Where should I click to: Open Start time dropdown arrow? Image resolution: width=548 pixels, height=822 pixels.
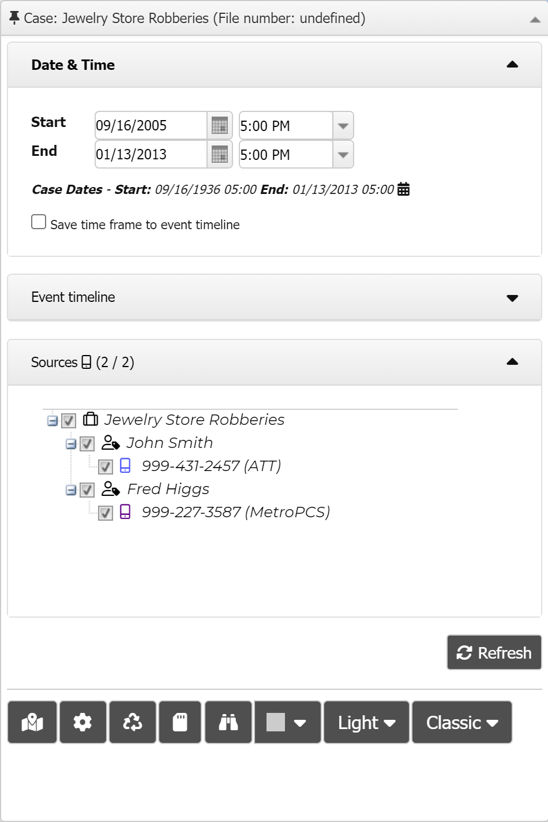(x=343, y=125)
